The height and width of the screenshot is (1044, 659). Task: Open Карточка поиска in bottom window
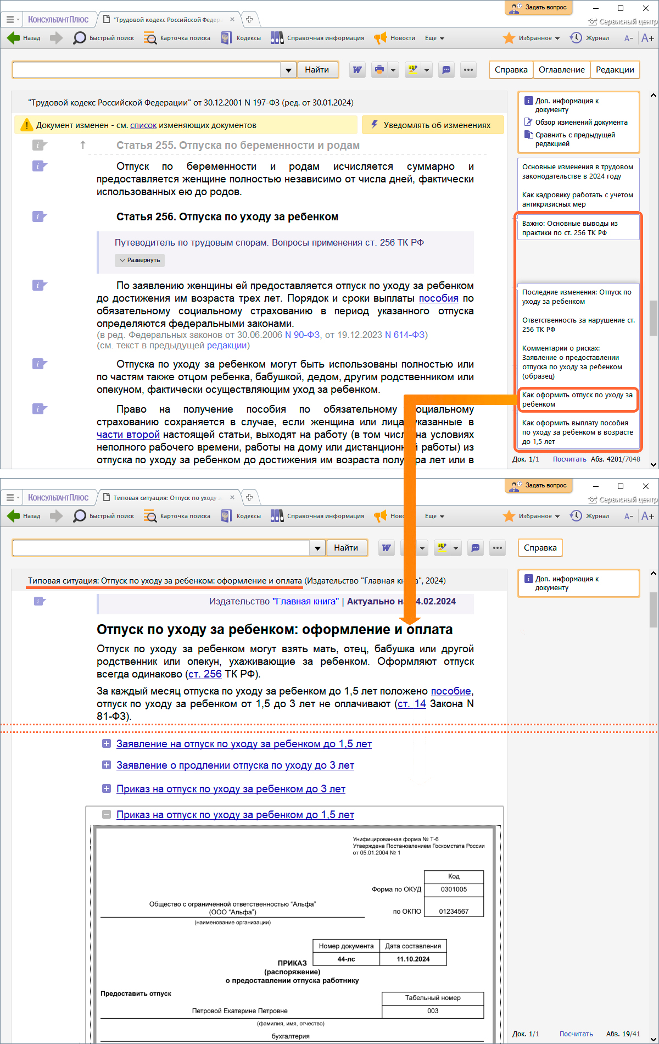click(177, 516)
